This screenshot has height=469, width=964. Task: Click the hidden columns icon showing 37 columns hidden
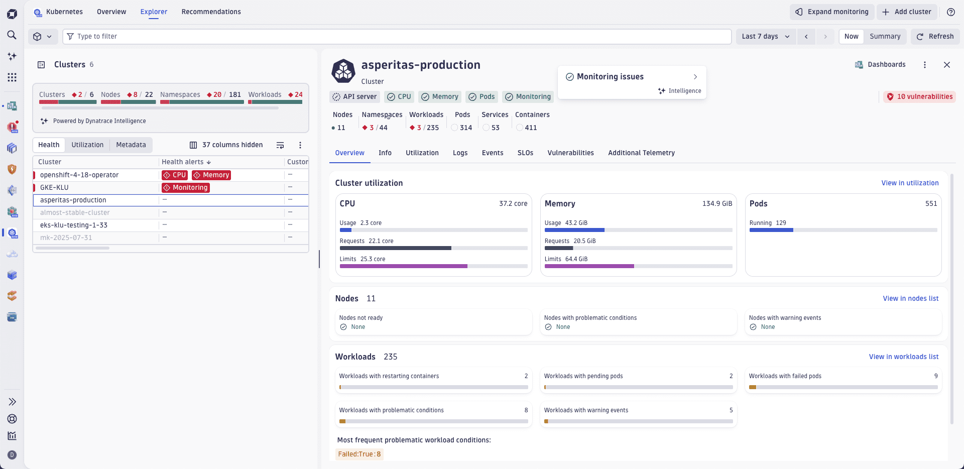(193, 145)
